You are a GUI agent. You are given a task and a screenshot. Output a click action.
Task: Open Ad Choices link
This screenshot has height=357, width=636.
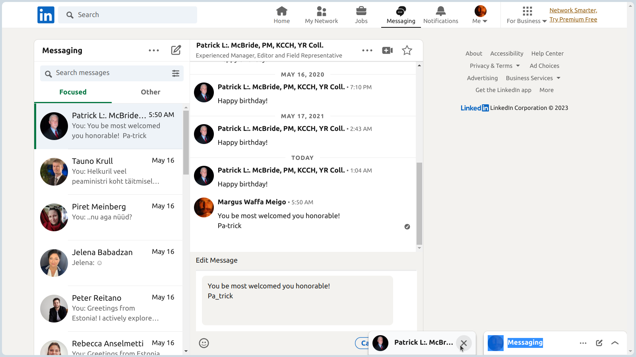coord(545,66)
